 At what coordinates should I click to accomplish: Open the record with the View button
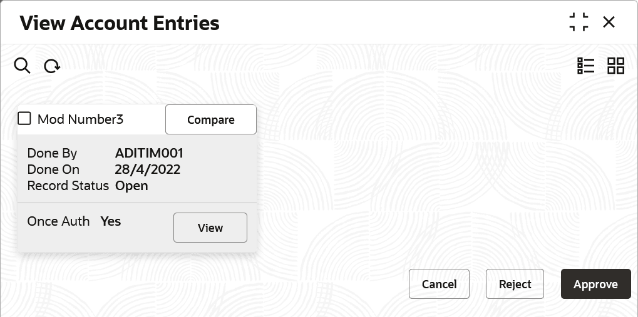click(x=210, y=228)
